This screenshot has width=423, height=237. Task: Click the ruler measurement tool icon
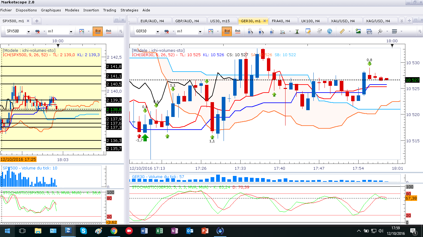(x=342, y=31)
